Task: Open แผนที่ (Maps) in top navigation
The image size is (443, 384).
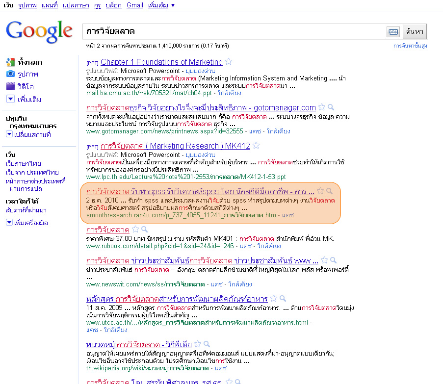Action: 50,5
